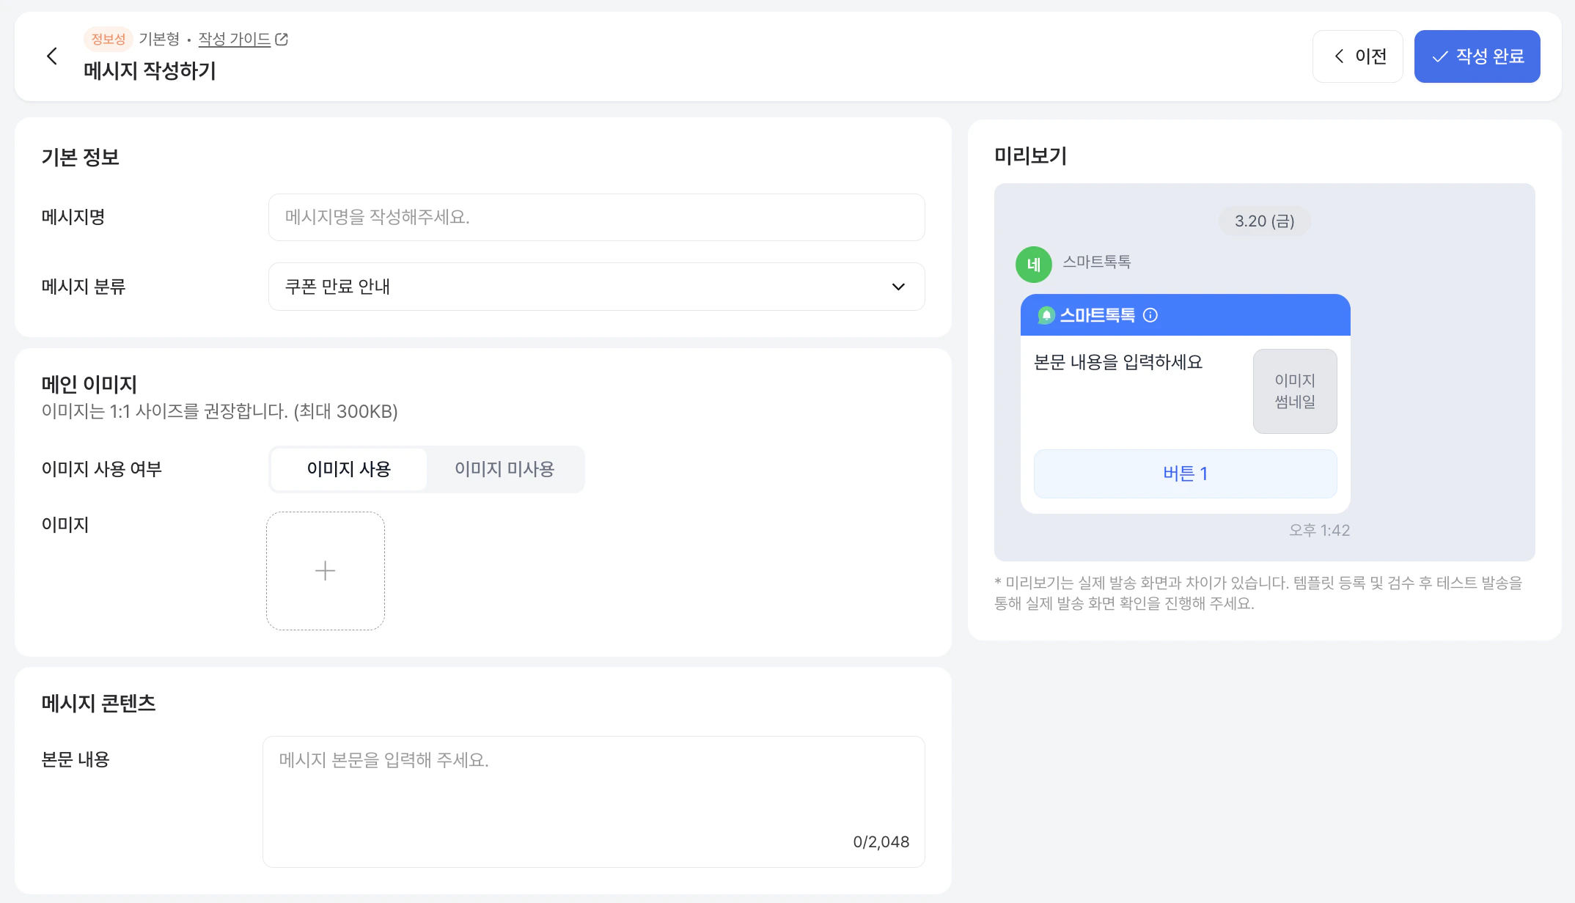This screenshot has width=1575, height=903.
Task: Click the 본문 내용을 입력하세요 preview text
Action: [1117, 362]
